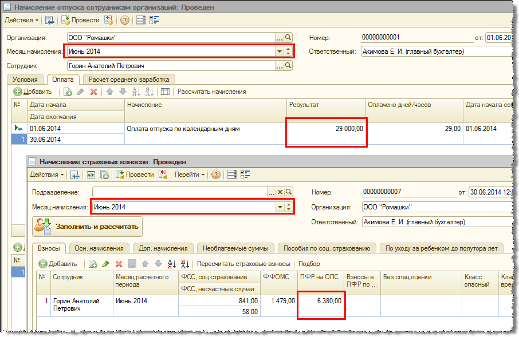Switch to По уходу за ребенком до полутора лет tab
Screen dimensions: 519x337
click(442, 248)
